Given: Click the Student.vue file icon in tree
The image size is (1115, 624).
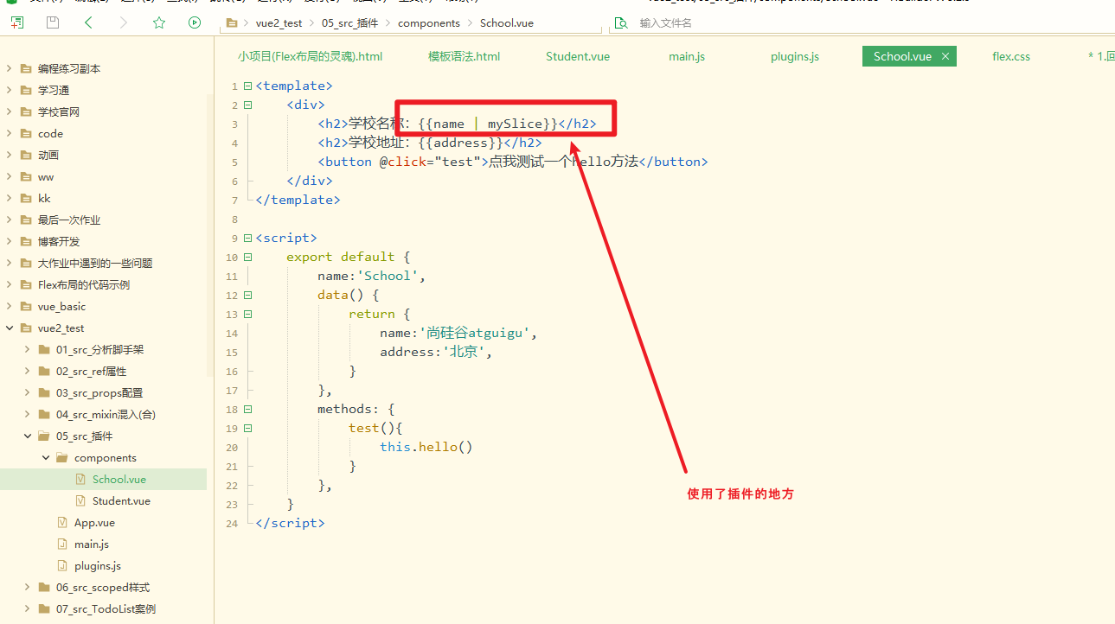Looking at the screenshot, I should (x=80, y=500).
